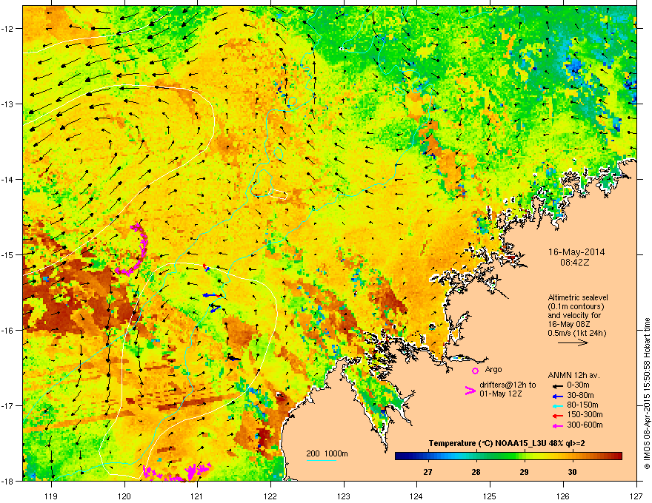The image size is (652, 503).
Task: Click the red 150-300m arrow in legend
Action: 558,416
